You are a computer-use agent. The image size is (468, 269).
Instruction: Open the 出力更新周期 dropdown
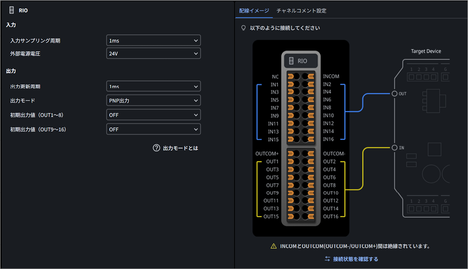coord(153,87)
